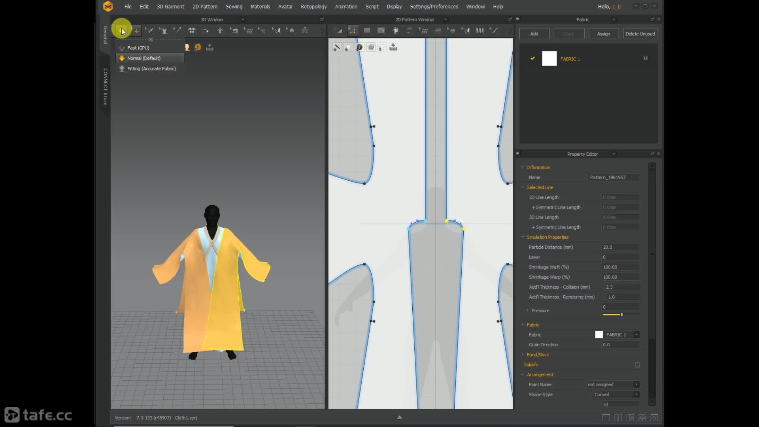Click the Pressure slider
Viewport: 759px width, 427px height.
click(621, 315)
